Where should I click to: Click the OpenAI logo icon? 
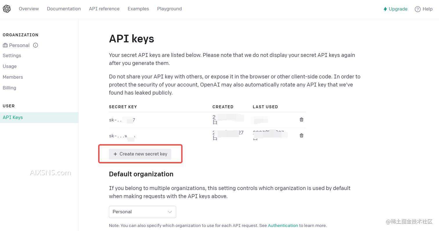[x=7, y=9]
